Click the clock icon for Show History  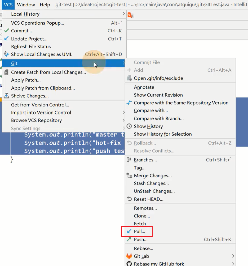tap(129, 126)
